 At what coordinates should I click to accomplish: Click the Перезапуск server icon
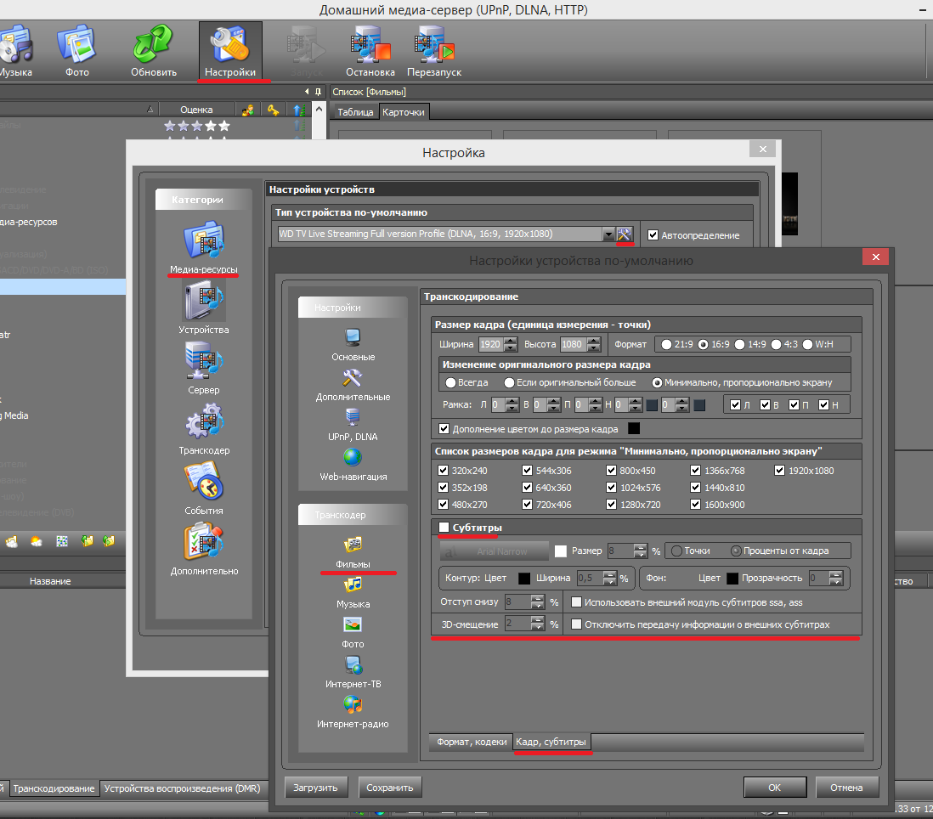[x=433, y=47]
